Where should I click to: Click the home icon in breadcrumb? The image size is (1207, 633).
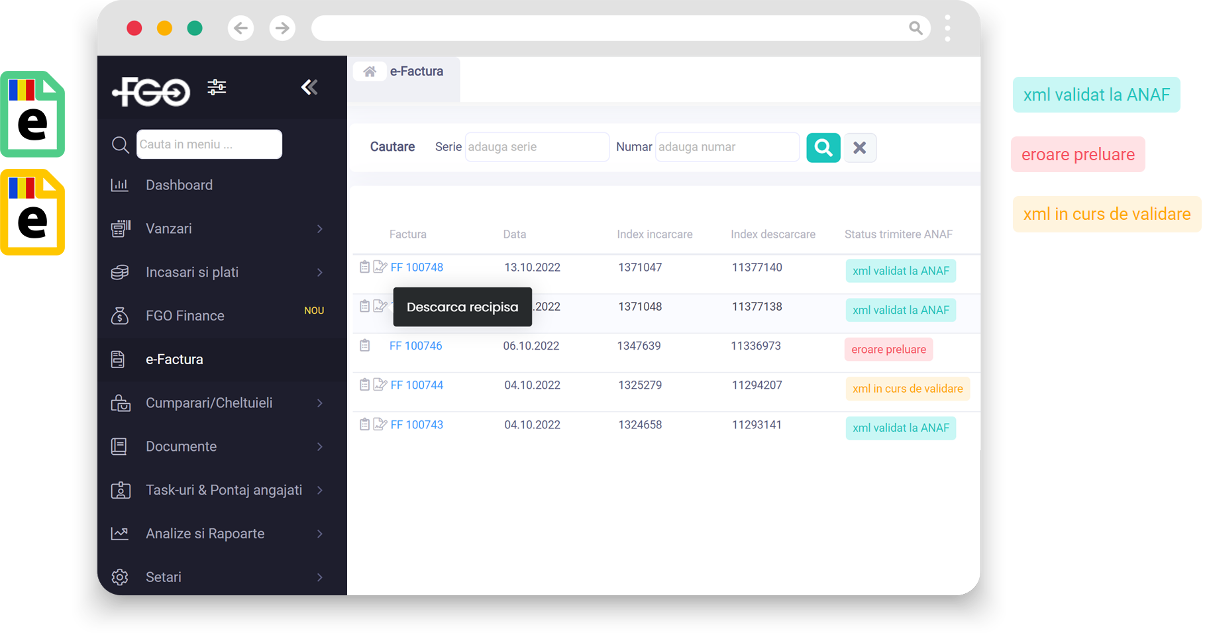pos(370,72)
